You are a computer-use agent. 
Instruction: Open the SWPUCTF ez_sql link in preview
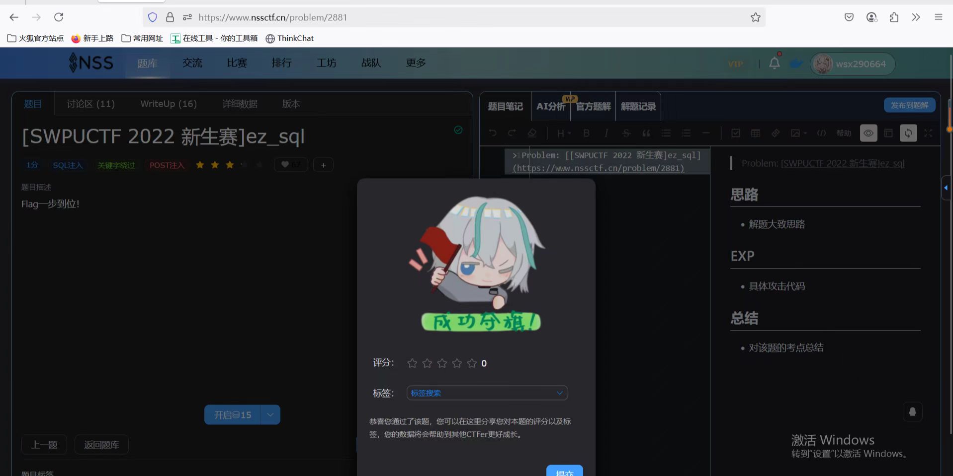click(x=843, y=163)
